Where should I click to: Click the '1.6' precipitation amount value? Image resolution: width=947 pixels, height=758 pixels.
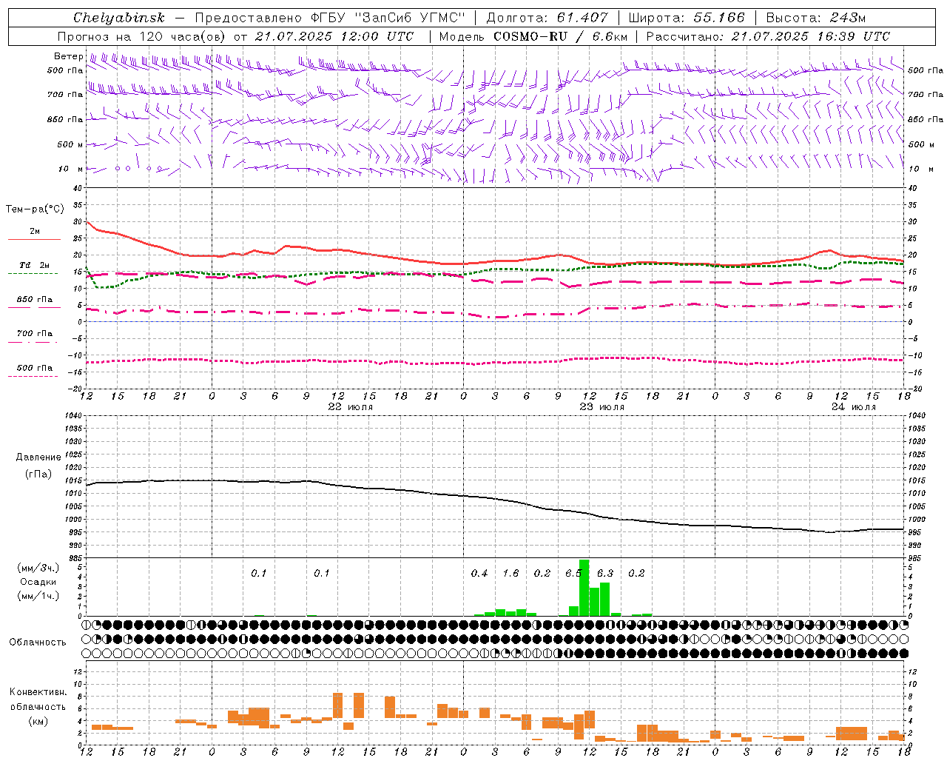click(x=510, y=573)
